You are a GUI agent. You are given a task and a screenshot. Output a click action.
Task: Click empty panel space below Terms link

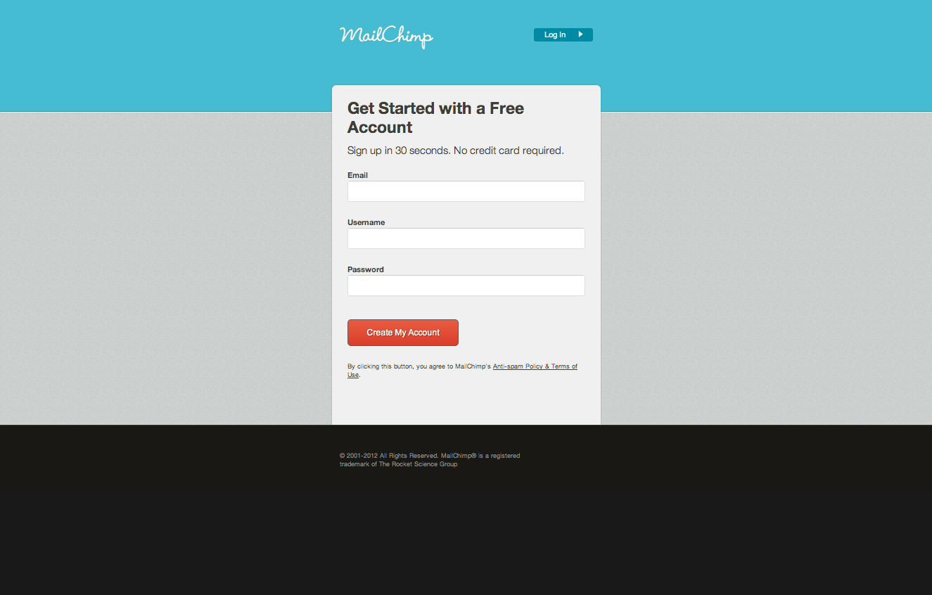(466, 402)
